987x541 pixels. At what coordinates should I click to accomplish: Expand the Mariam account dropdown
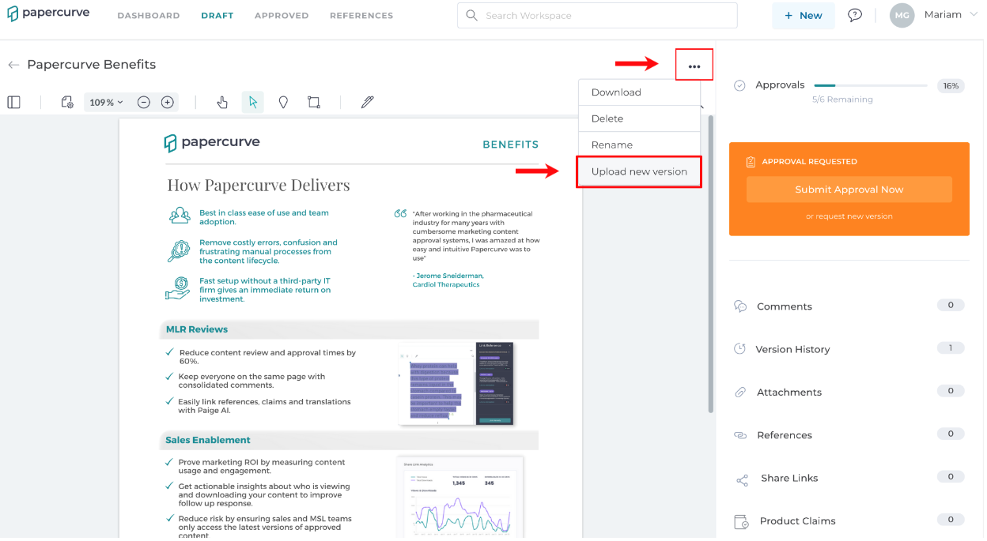(973, 14)
